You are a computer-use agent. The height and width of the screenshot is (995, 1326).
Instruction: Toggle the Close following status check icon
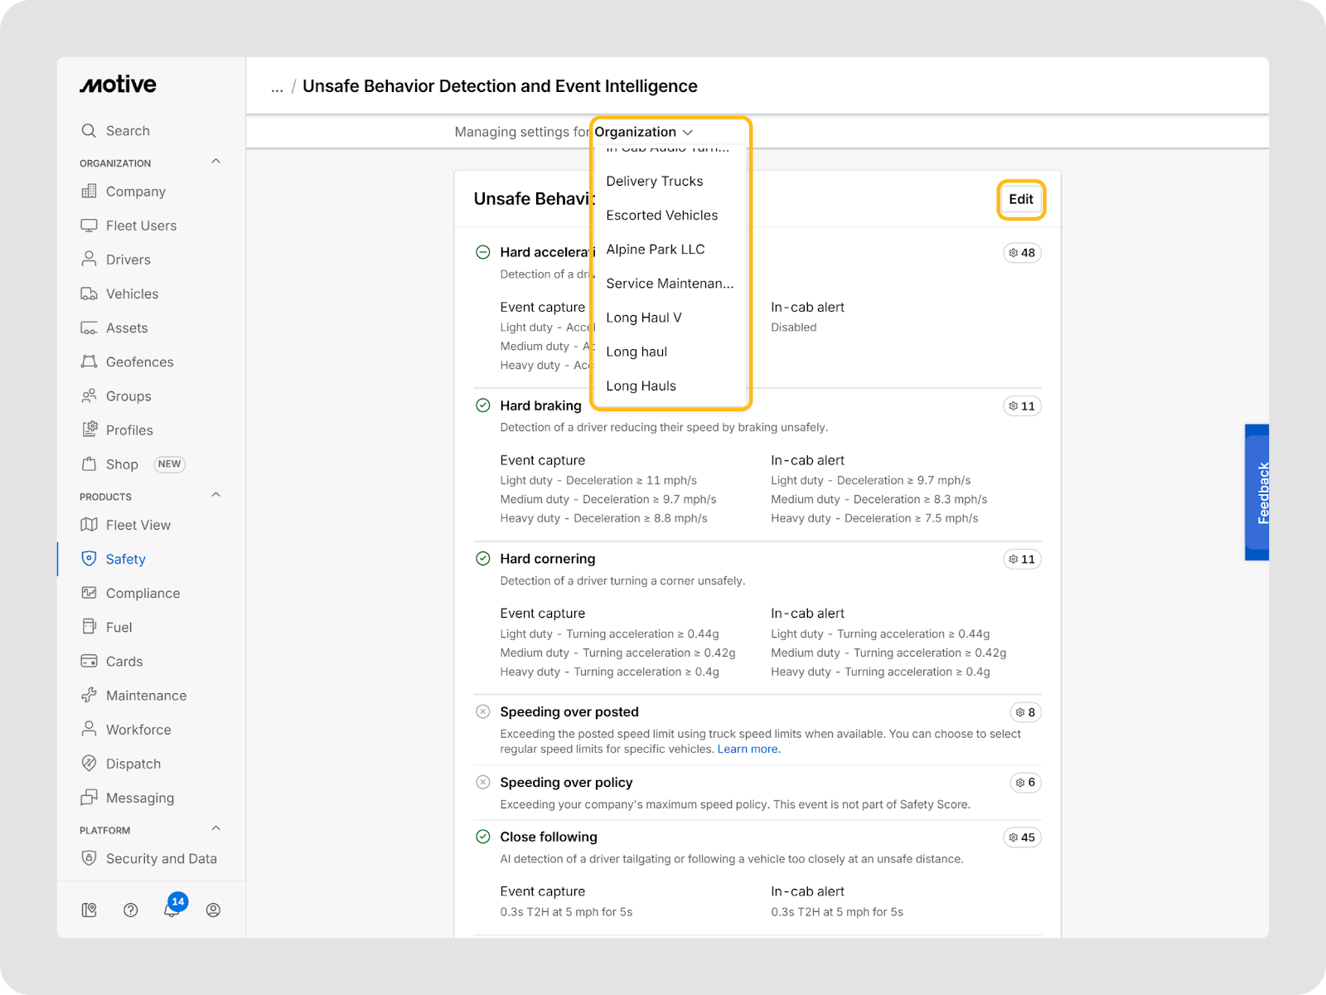pyautogui.click(x=483, y=837)
